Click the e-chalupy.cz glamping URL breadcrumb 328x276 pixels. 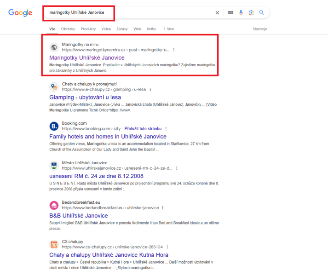104,89
